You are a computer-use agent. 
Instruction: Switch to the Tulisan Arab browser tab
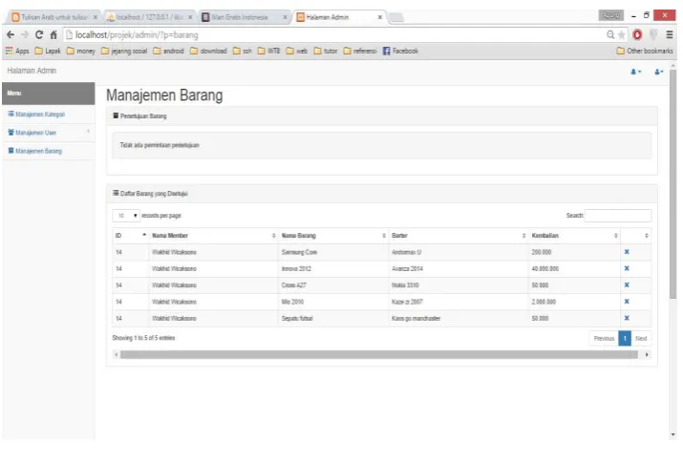(x=54, y=17)
